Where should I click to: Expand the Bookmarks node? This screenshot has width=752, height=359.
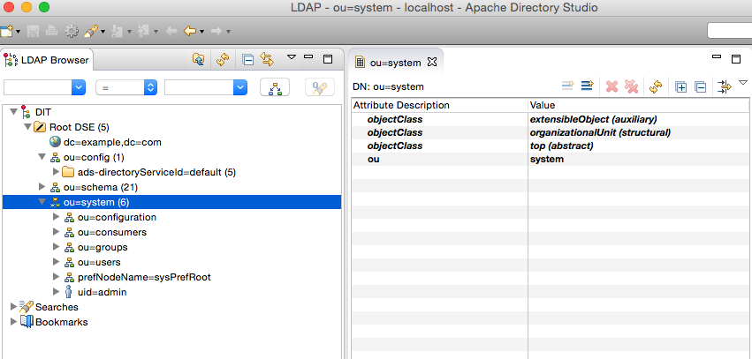pos(13,322)
